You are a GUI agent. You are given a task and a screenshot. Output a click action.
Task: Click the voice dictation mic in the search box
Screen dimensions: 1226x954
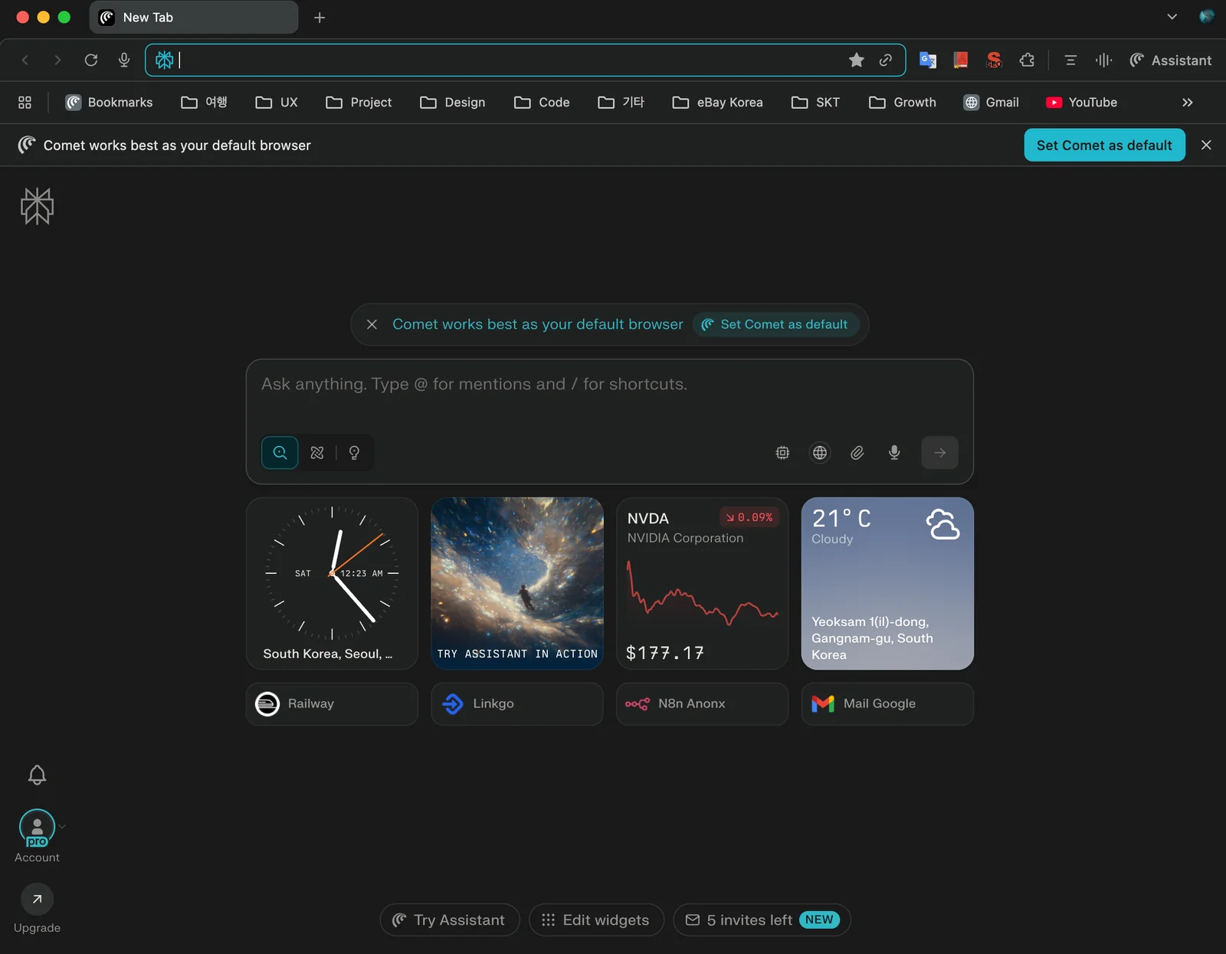[x=894, y=453]
